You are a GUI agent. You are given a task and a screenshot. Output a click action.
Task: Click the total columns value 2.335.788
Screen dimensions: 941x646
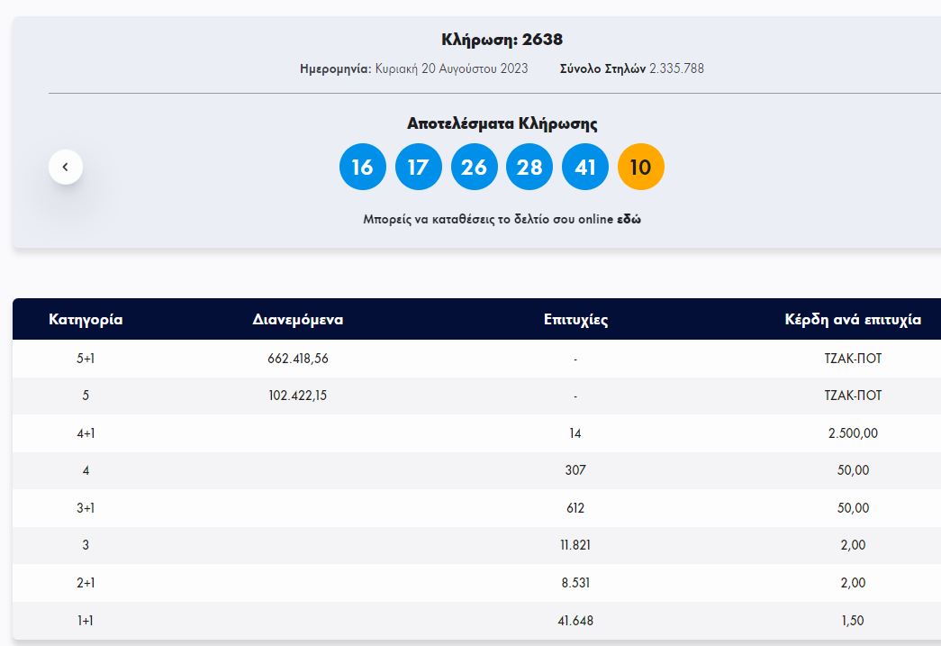(x=676, y=68)
